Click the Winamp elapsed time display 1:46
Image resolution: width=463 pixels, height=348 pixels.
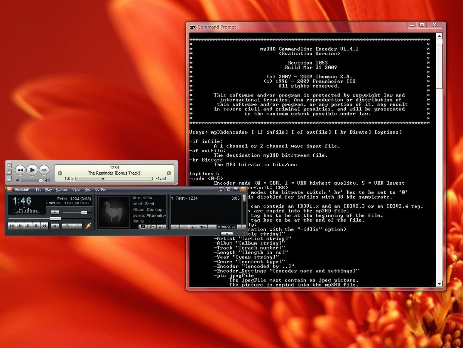[22, 201]
